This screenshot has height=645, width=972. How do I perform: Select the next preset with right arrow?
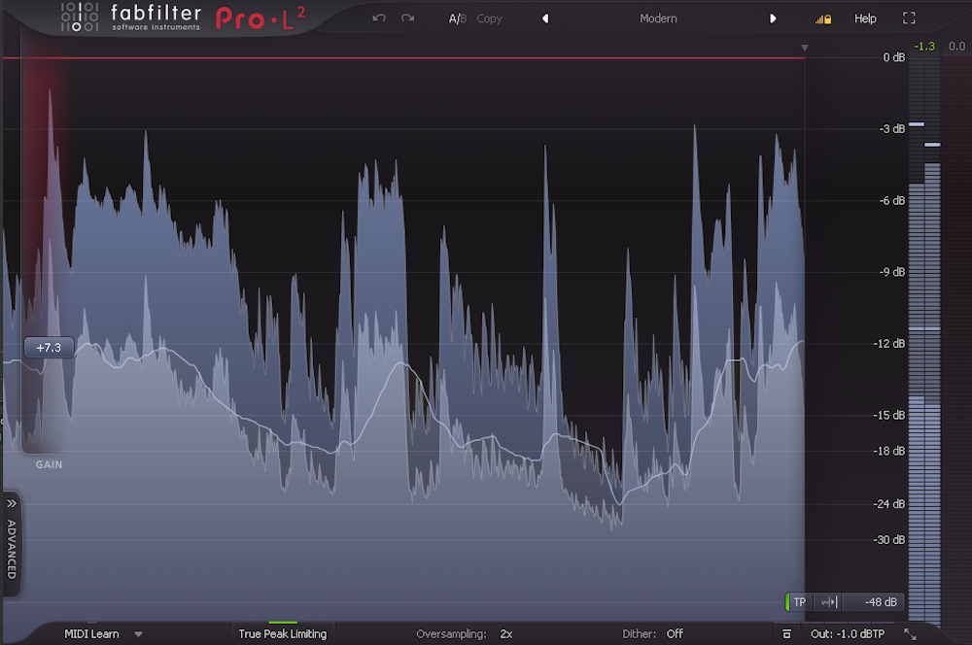click(x=773, y=18)
